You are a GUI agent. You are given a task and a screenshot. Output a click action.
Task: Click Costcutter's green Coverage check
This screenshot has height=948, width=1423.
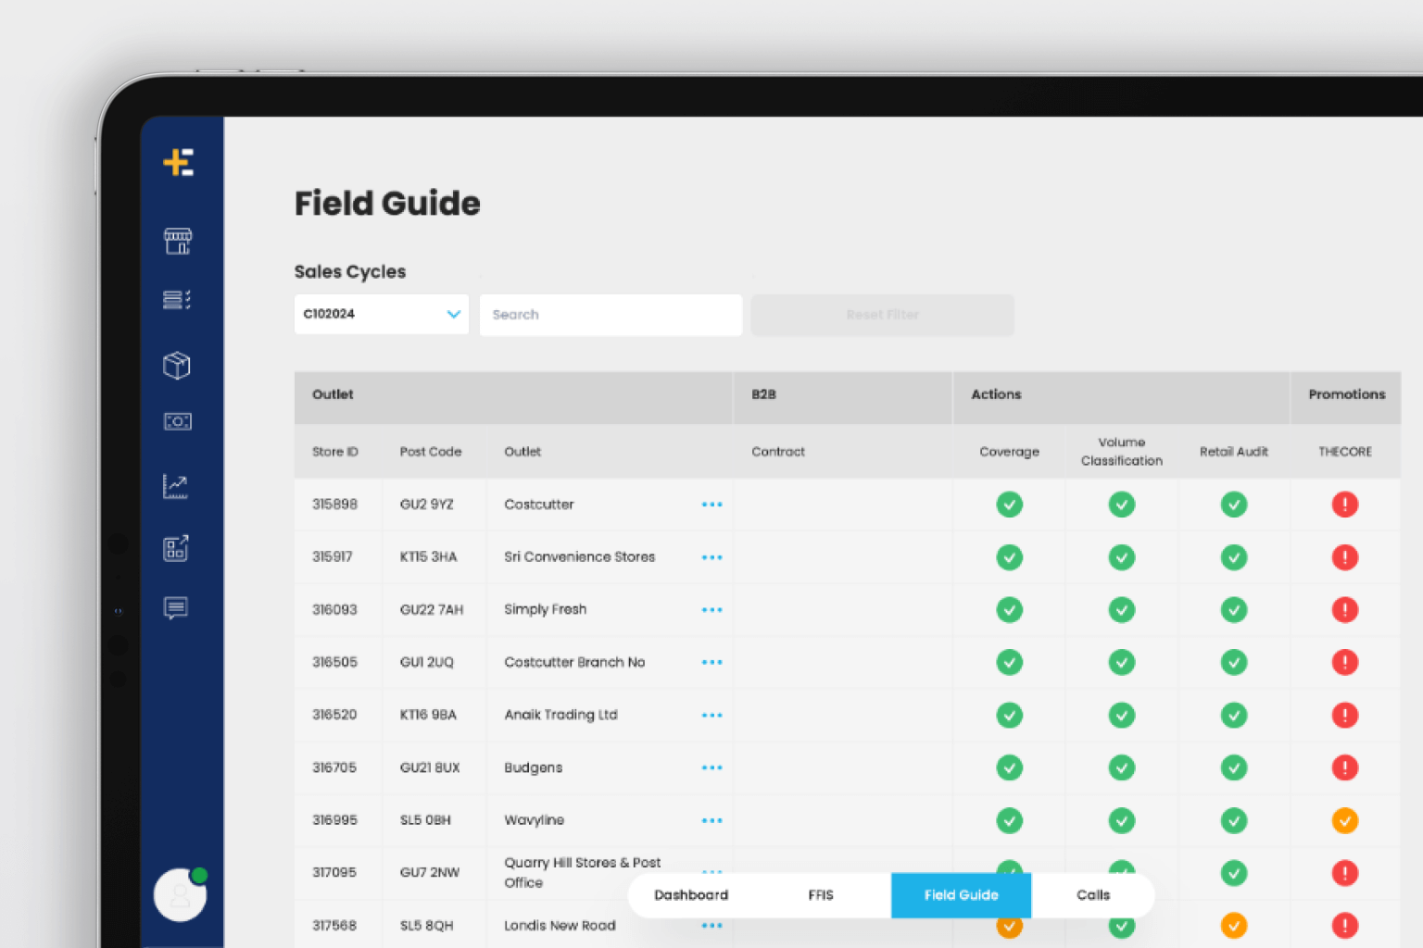coord(1009,505)
